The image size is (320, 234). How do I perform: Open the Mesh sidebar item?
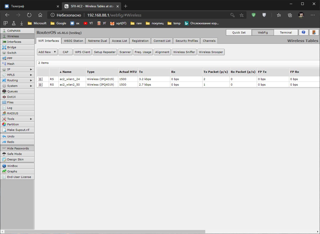click(17, 64)
